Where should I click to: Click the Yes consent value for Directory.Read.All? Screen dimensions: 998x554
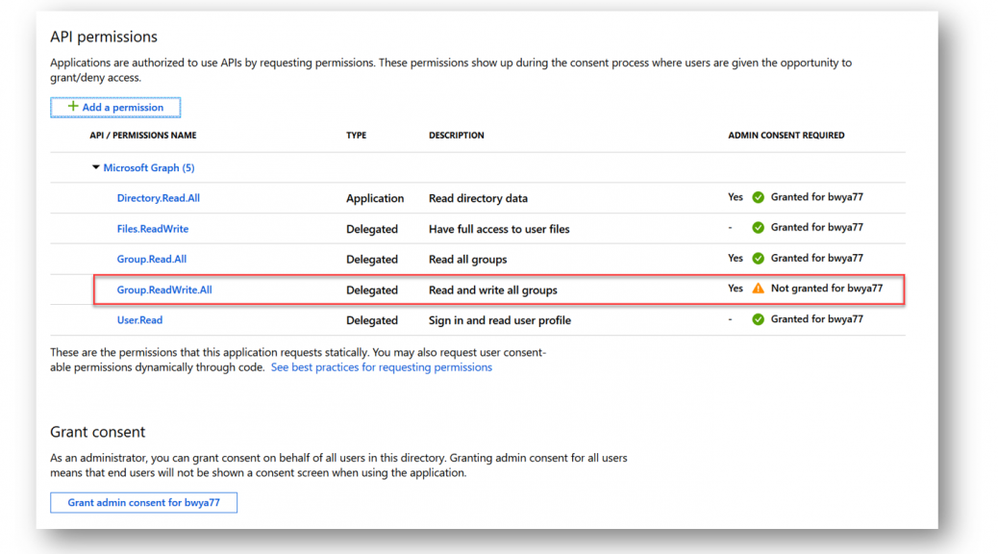tap(736, 197)
